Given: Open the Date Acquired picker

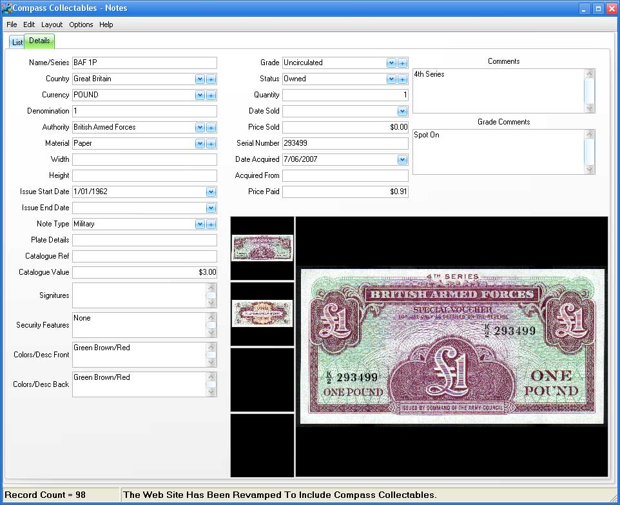Looking at the screenshot, I should [x=403, y=159].
